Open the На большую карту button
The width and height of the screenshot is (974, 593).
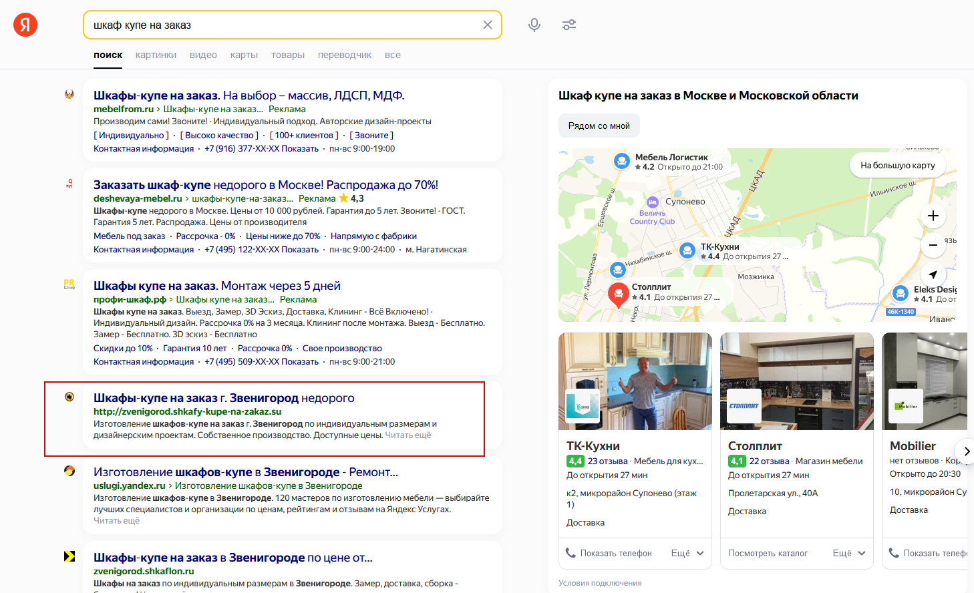[898, 165]
